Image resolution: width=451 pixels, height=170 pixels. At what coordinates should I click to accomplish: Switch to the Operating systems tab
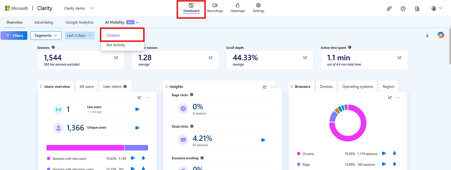click(x=357, y=87)
